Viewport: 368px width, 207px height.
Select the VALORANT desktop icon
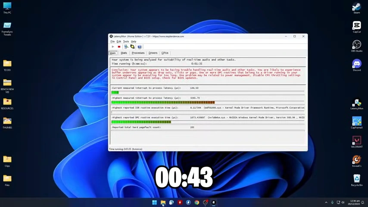click(357, 142)
